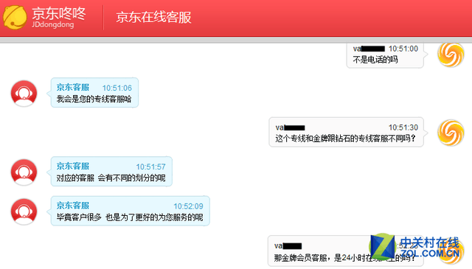Click the 京东客服 name in the 10:51:06 message
This screenshot has width=472, height=269.
(x=73, y=87)
